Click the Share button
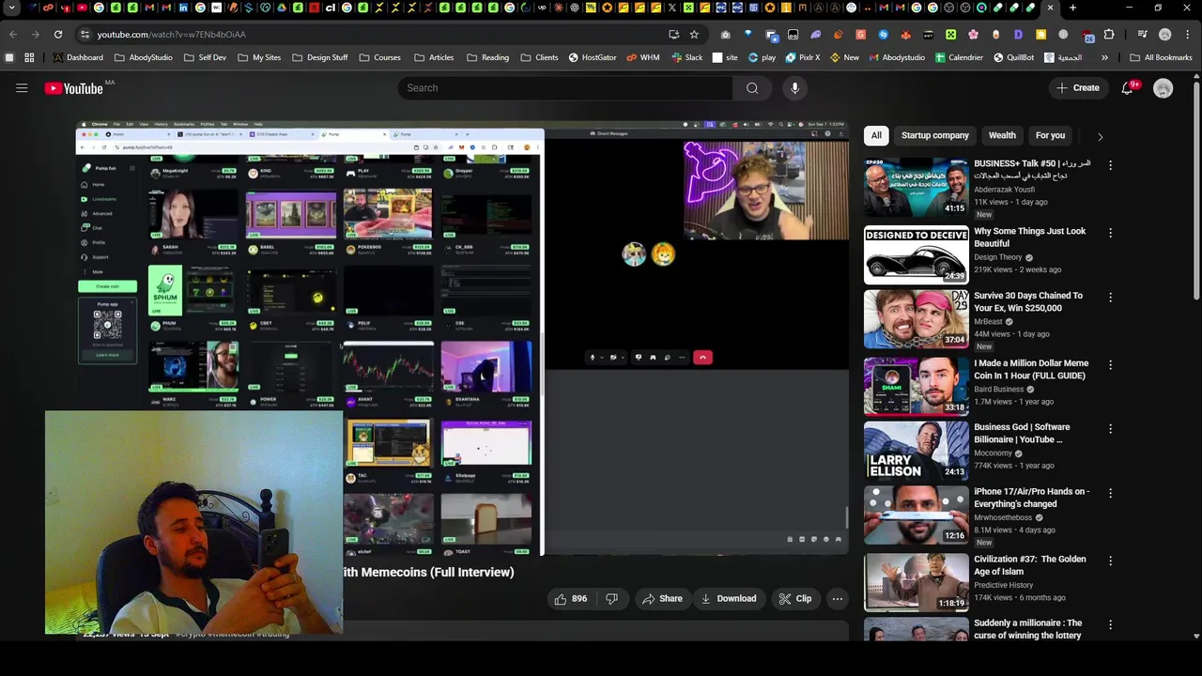The width and height of the screenshot is (1202, 676). 661,599
